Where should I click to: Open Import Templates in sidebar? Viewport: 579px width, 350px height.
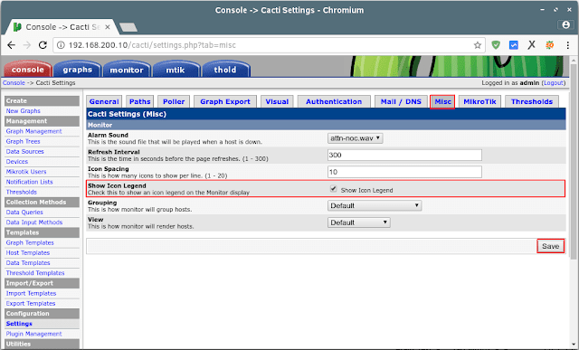[31, 294]
